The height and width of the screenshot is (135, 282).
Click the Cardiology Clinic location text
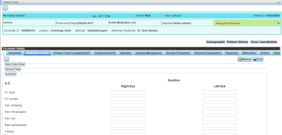pos(61,31)
